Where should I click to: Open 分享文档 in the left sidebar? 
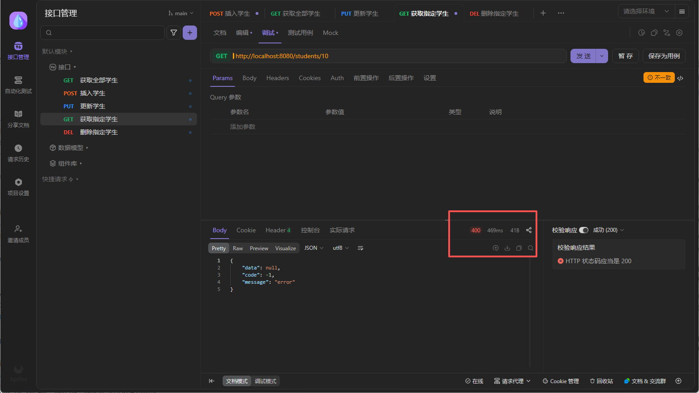point(18,118)
